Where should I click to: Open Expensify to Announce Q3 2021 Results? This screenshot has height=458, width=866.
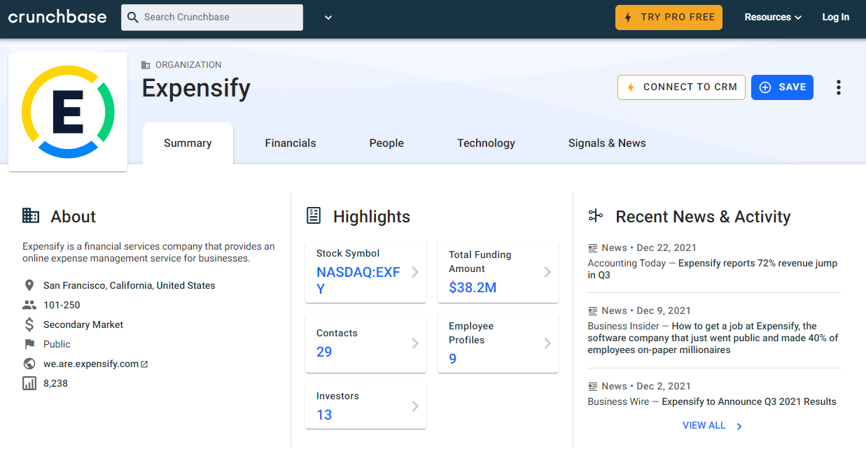pyautogui.click(x=749, y=401)
